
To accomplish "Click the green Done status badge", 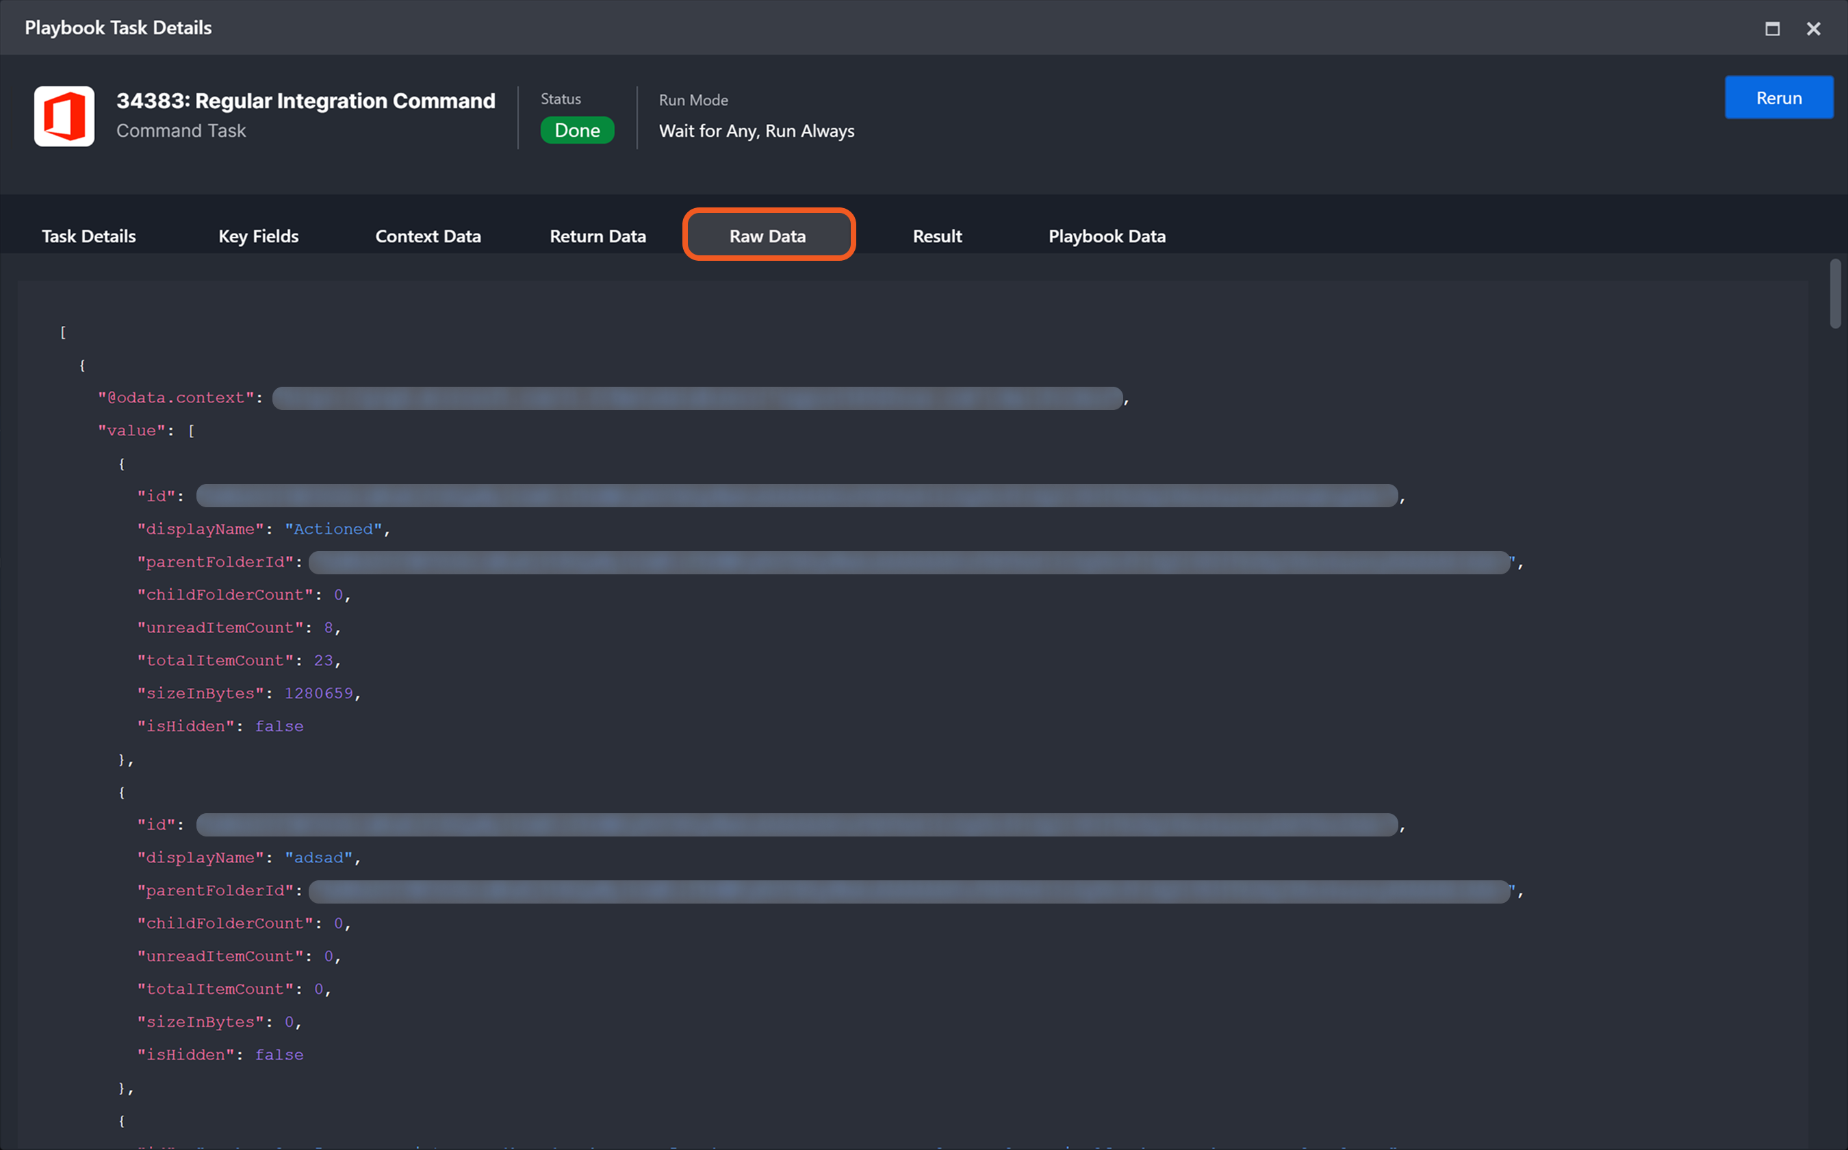I will (x=577, y=131).
